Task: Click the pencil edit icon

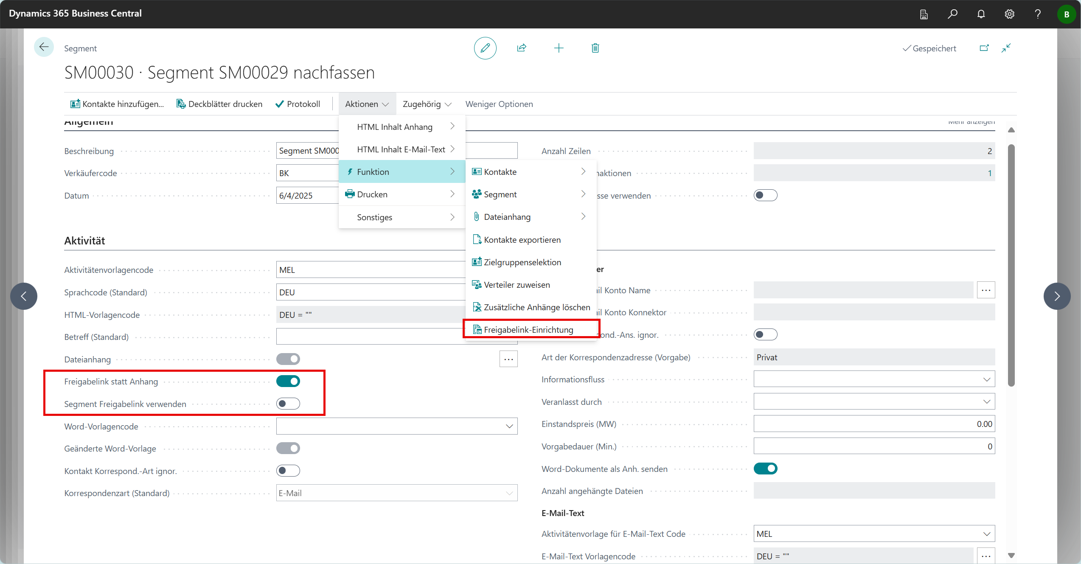Action: (485, 48)
